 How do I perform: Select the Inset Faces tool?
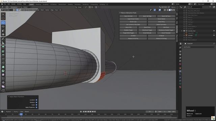(3, 51)
